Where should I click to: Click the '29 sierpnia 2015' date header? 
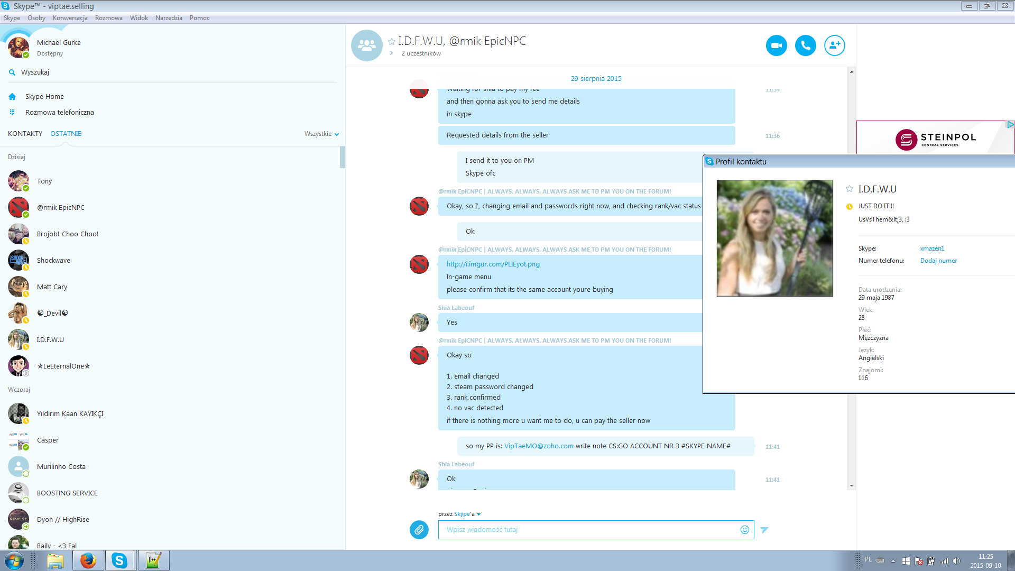click(596, 79)
